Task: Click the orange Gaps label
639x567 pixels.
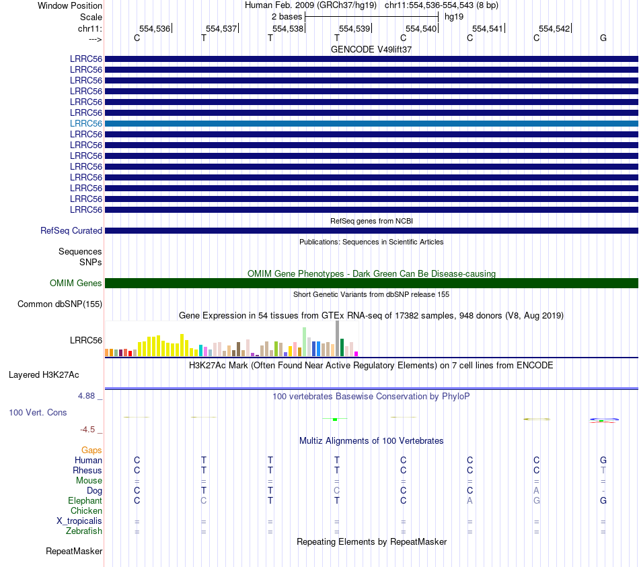Action: coord(91,451)
